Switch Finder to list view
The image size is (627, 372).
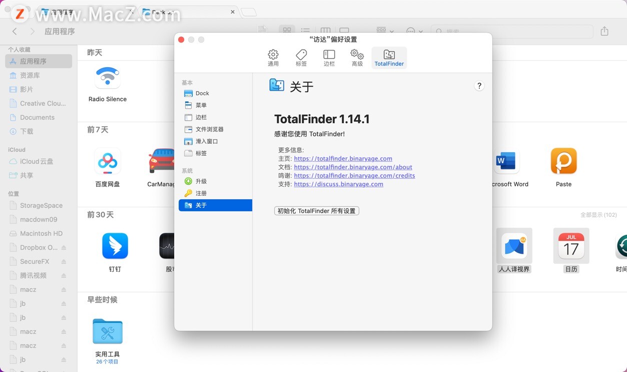[x=305, y=31]
